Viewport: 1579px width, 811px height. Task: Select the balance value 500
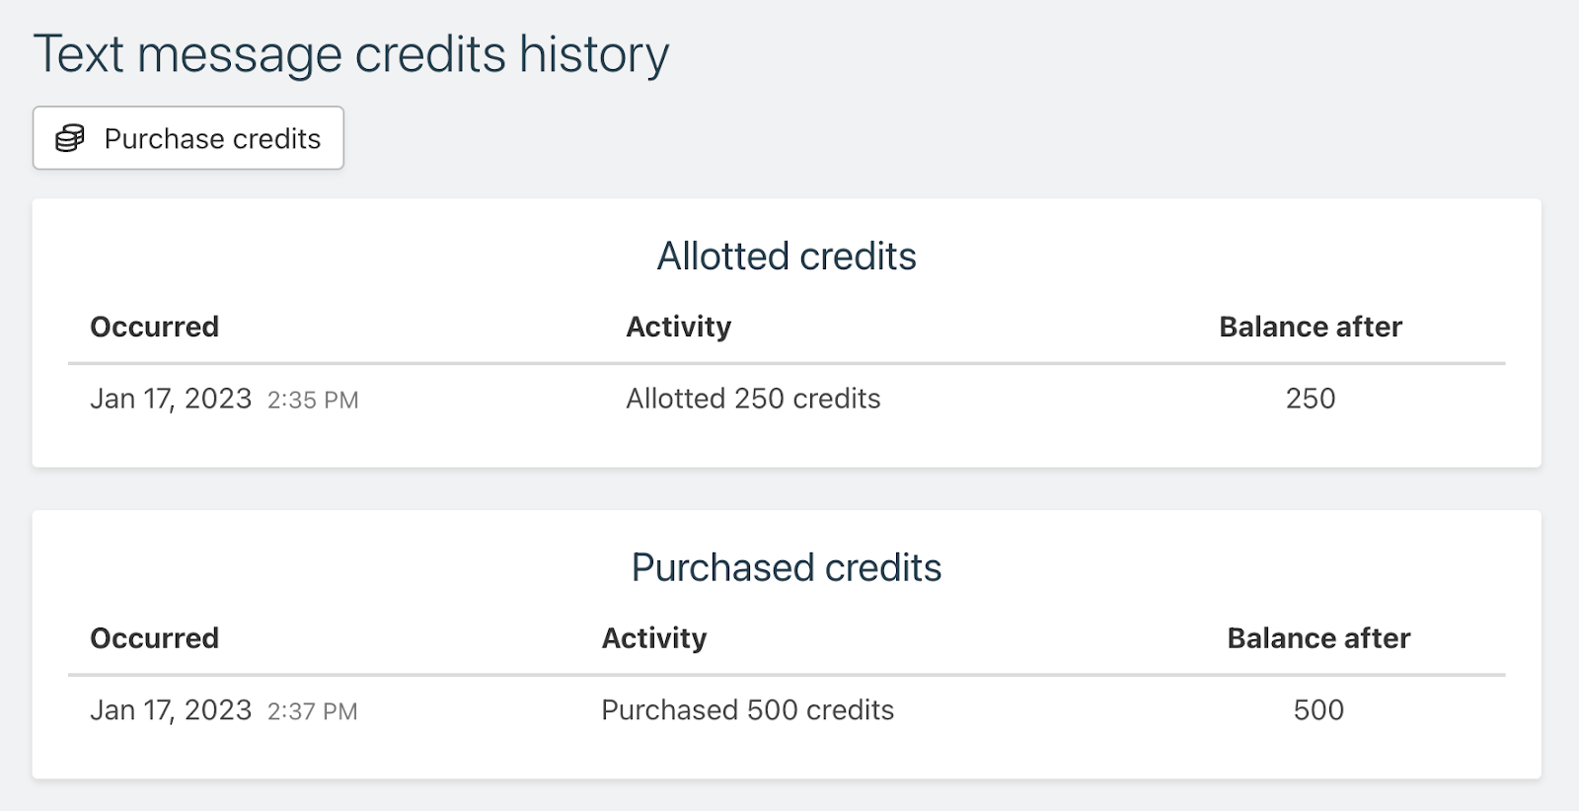pyautogui.click(x=1318, y=709)
